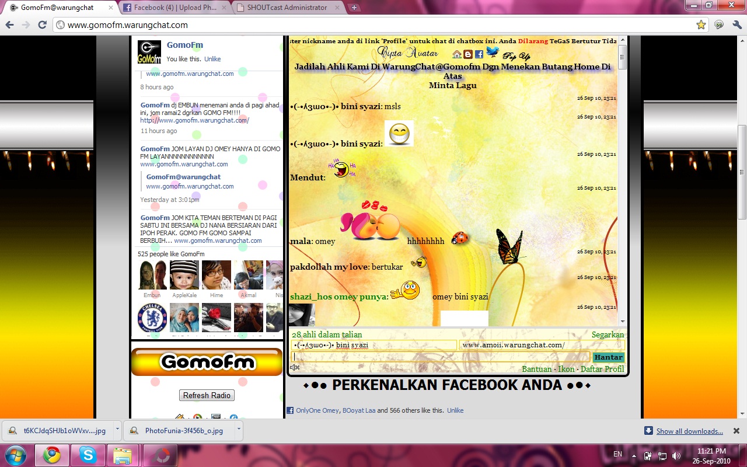Click the network connection tray icon
Image resolution: width=747 pixels, height=467 pixels.
tap(662, 455)
